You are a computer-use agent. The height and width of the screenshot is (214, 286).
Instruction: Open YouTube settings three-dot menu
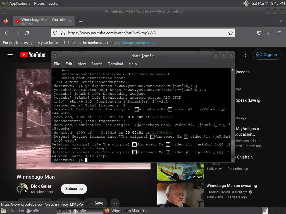point(245,55)
